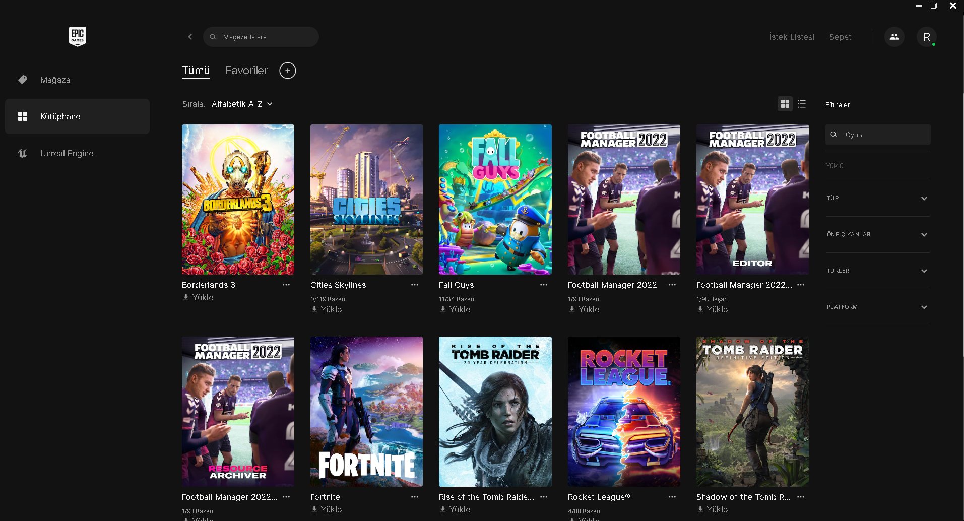
Task: Click Yükle to install Cities Skylines
Action: point(327,309)
